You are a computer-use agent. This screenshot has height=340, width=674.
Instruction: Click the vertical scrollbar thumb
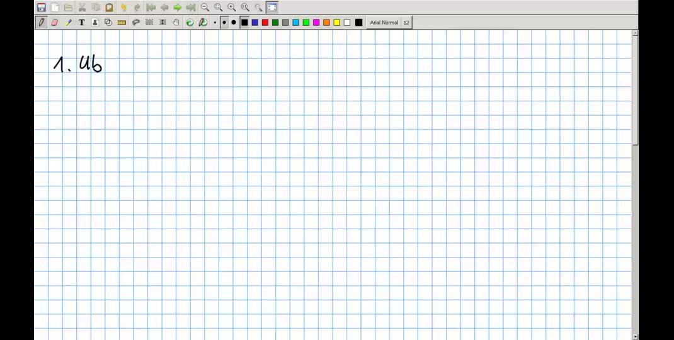(x=635, y=91)
